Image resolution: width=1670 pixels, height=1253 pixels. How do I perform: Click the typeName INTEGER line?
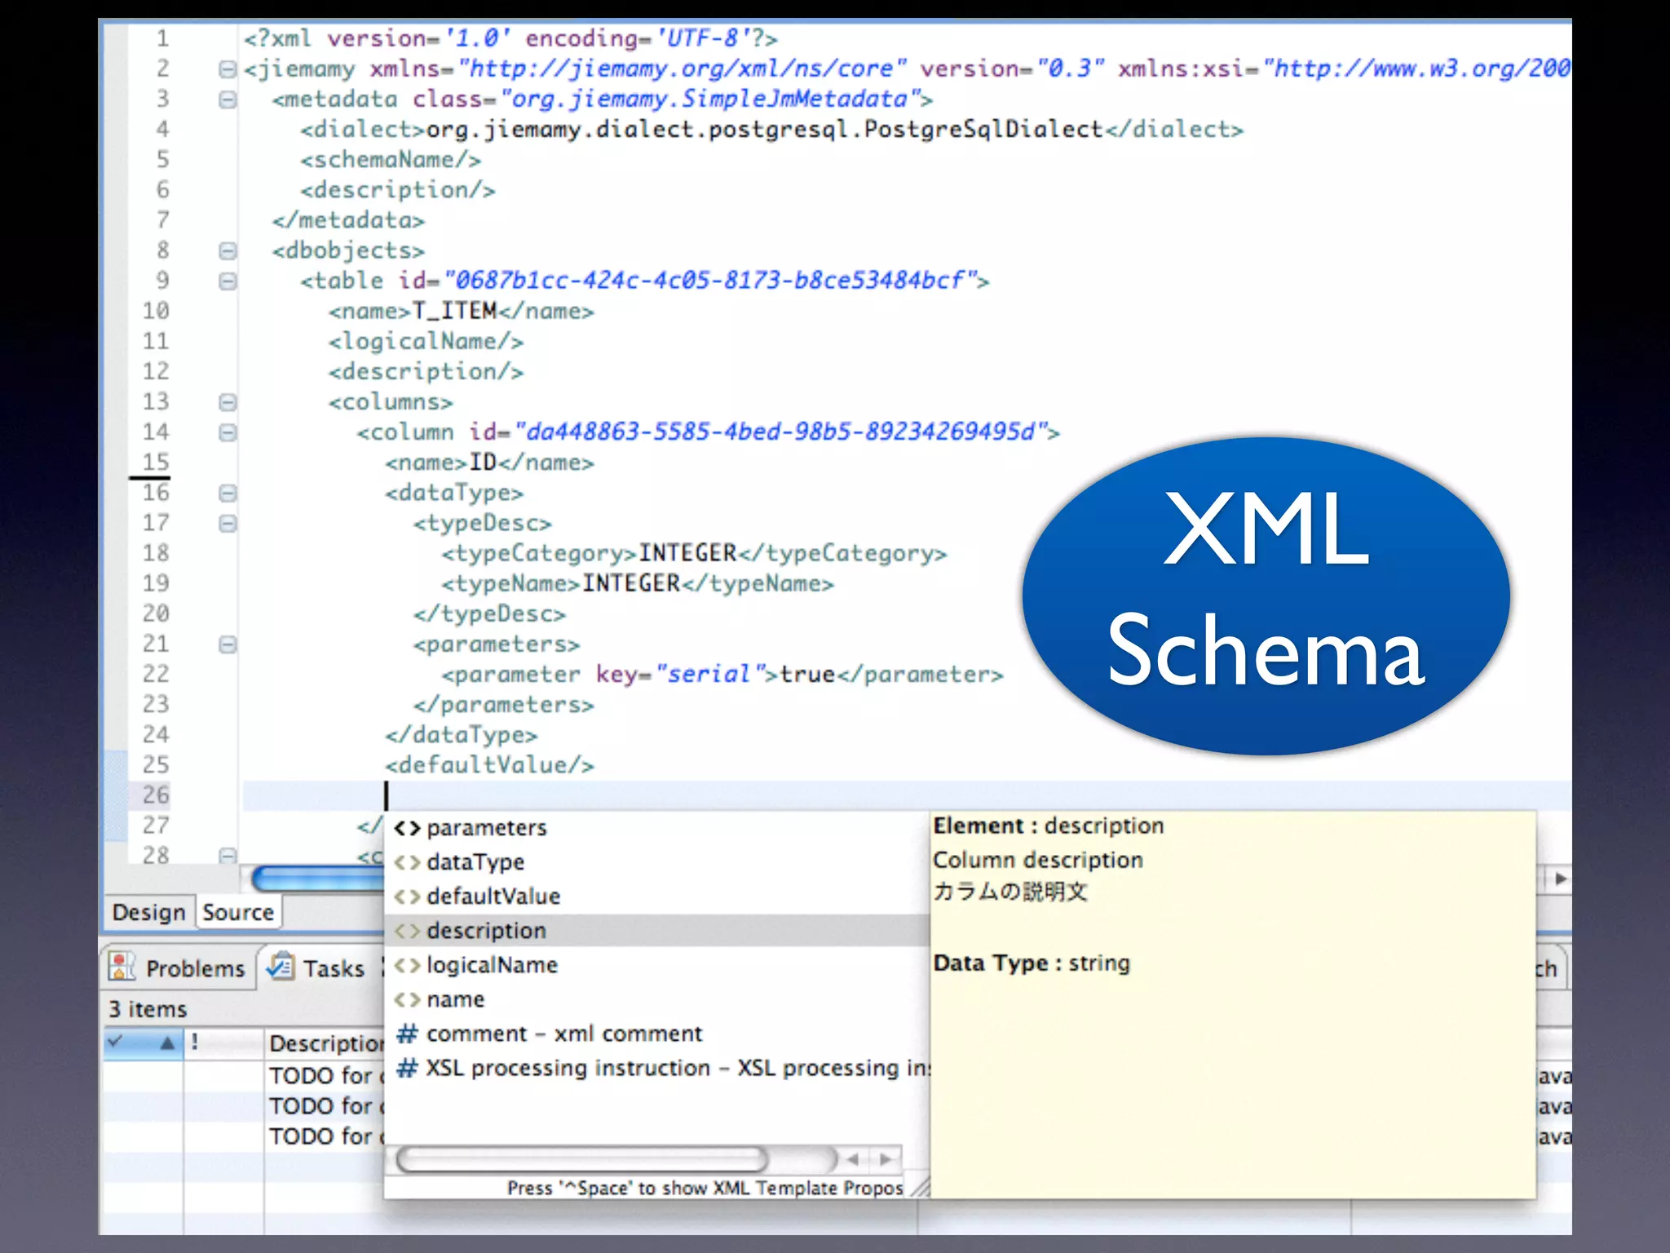[x=638, y=584]
